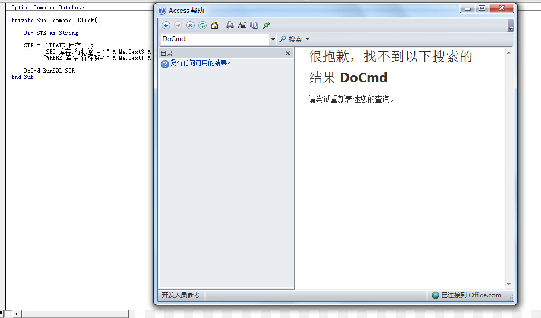
Task: Click the 搜索 search button
Action: [291, 39]
